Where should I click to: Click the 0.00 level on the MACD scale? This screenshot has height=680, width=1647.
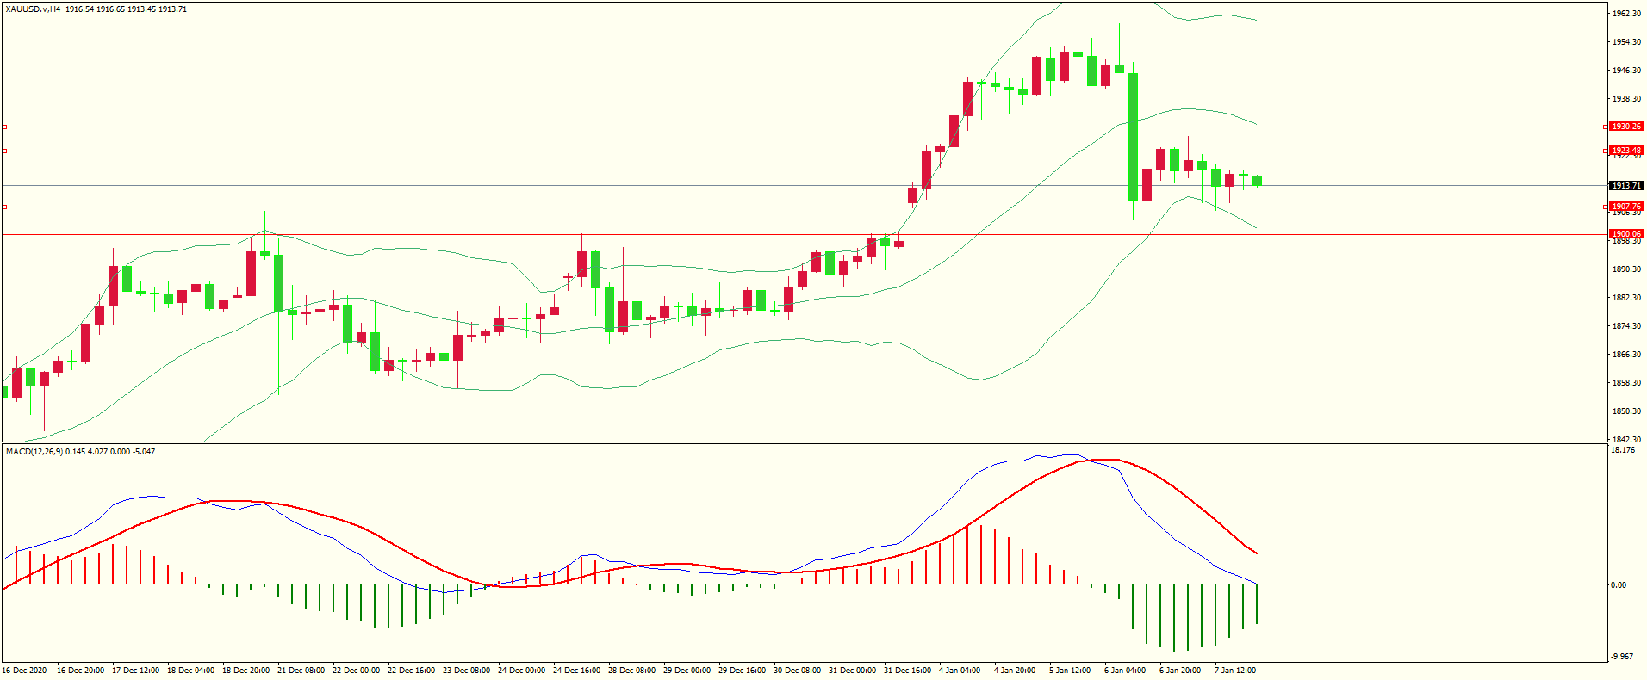1619,585
